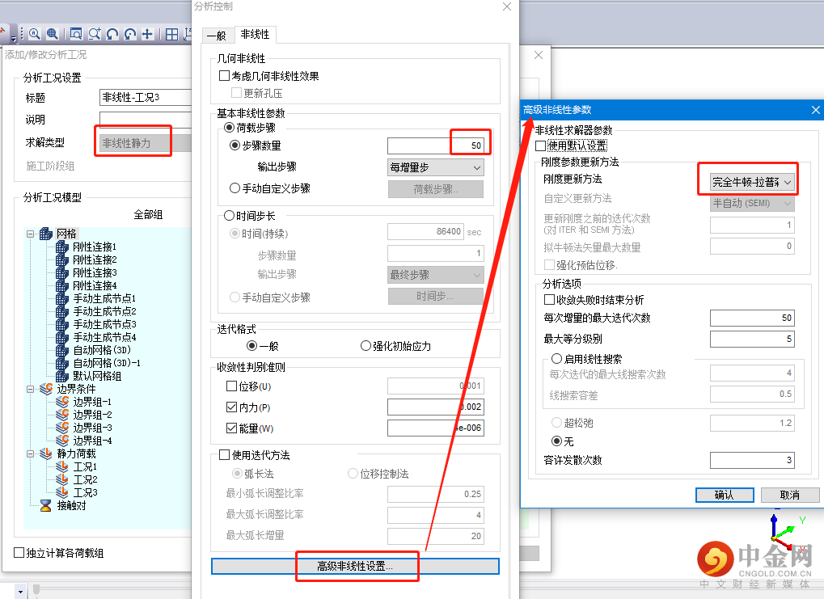Switch to the 非线性 tab

(255, 34)
